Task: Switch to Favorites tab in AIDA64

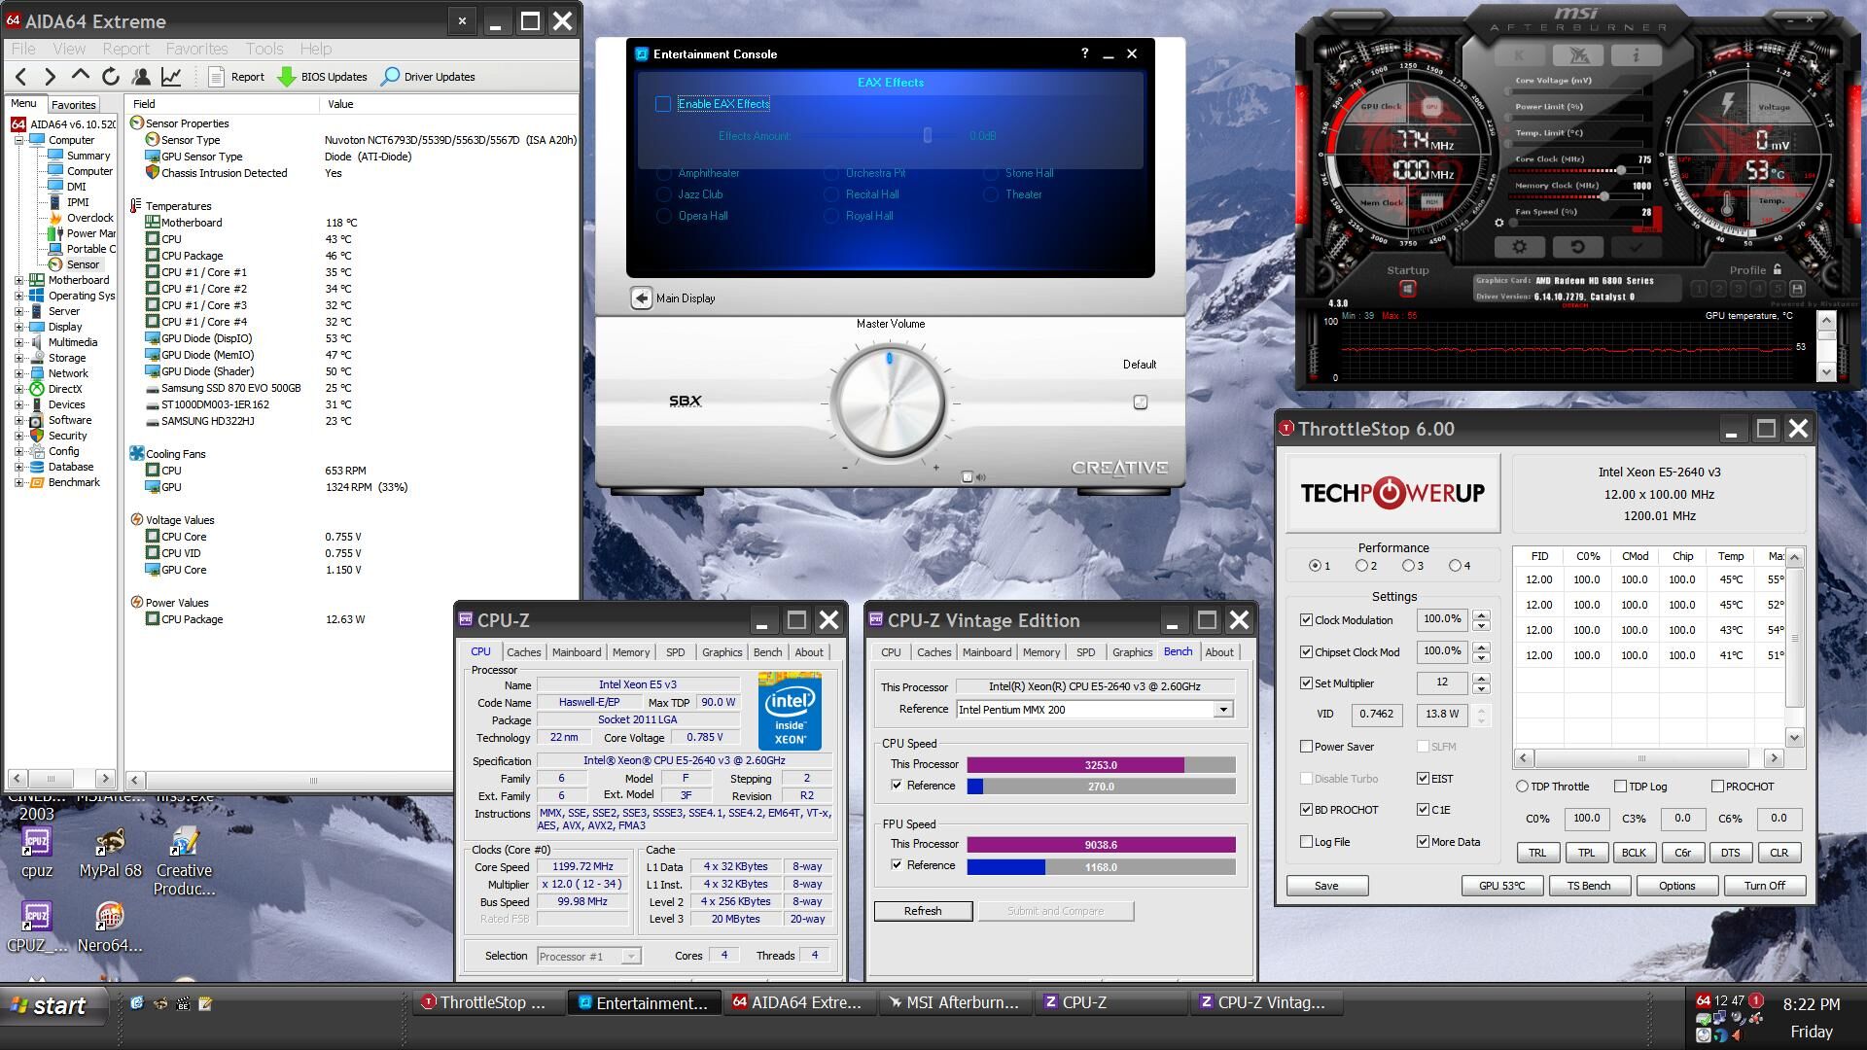Action: tap(74, 104)
